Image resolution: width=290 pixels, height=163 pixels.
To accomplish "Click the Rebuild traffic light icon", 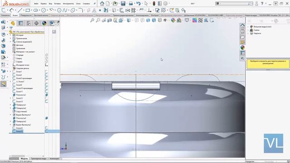I will click(x=154, y=3).
